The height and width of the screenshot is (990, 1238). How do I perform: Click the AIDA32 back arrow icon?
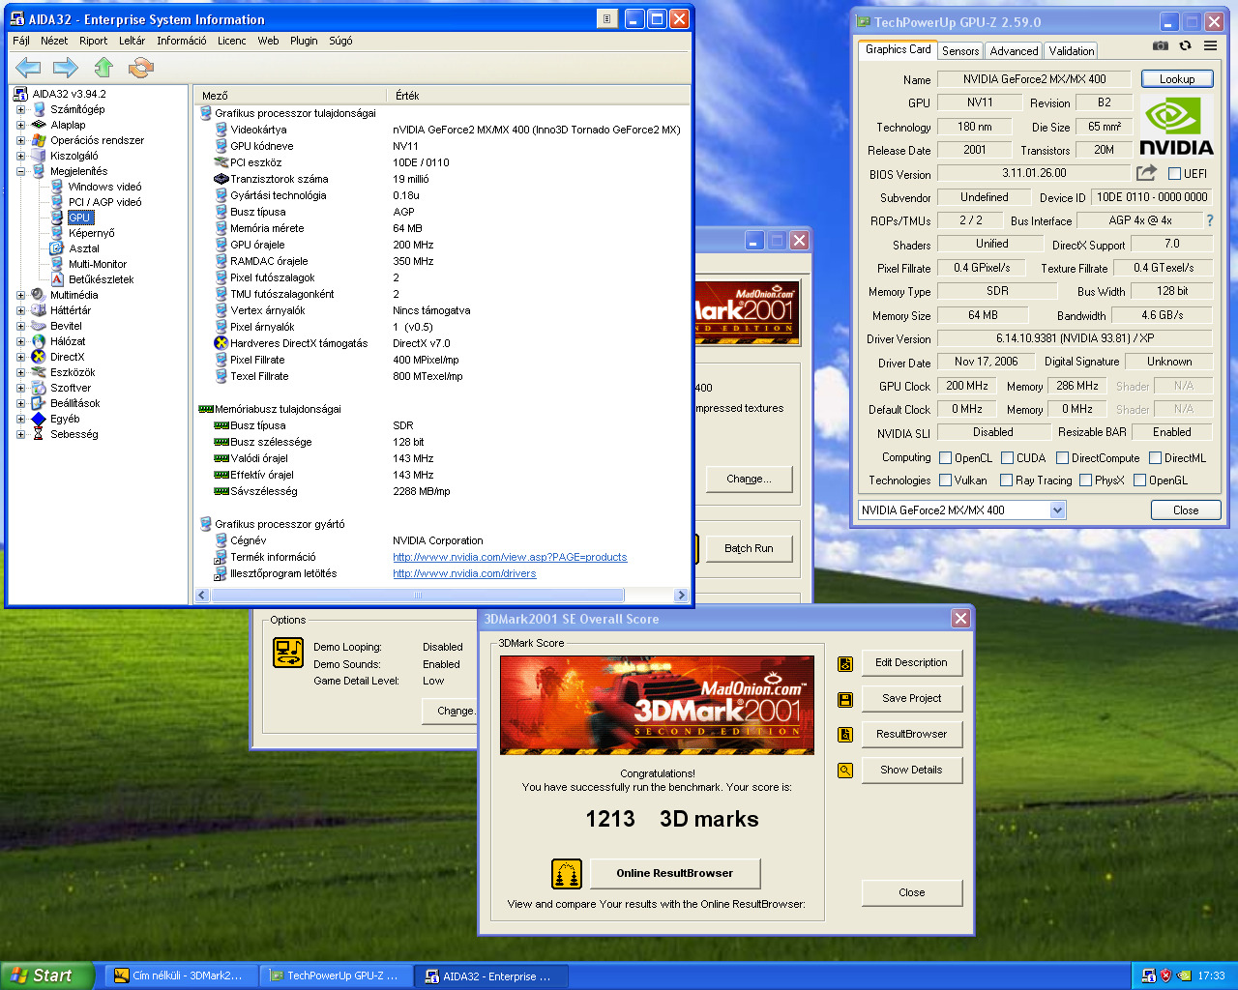(28, 68)
